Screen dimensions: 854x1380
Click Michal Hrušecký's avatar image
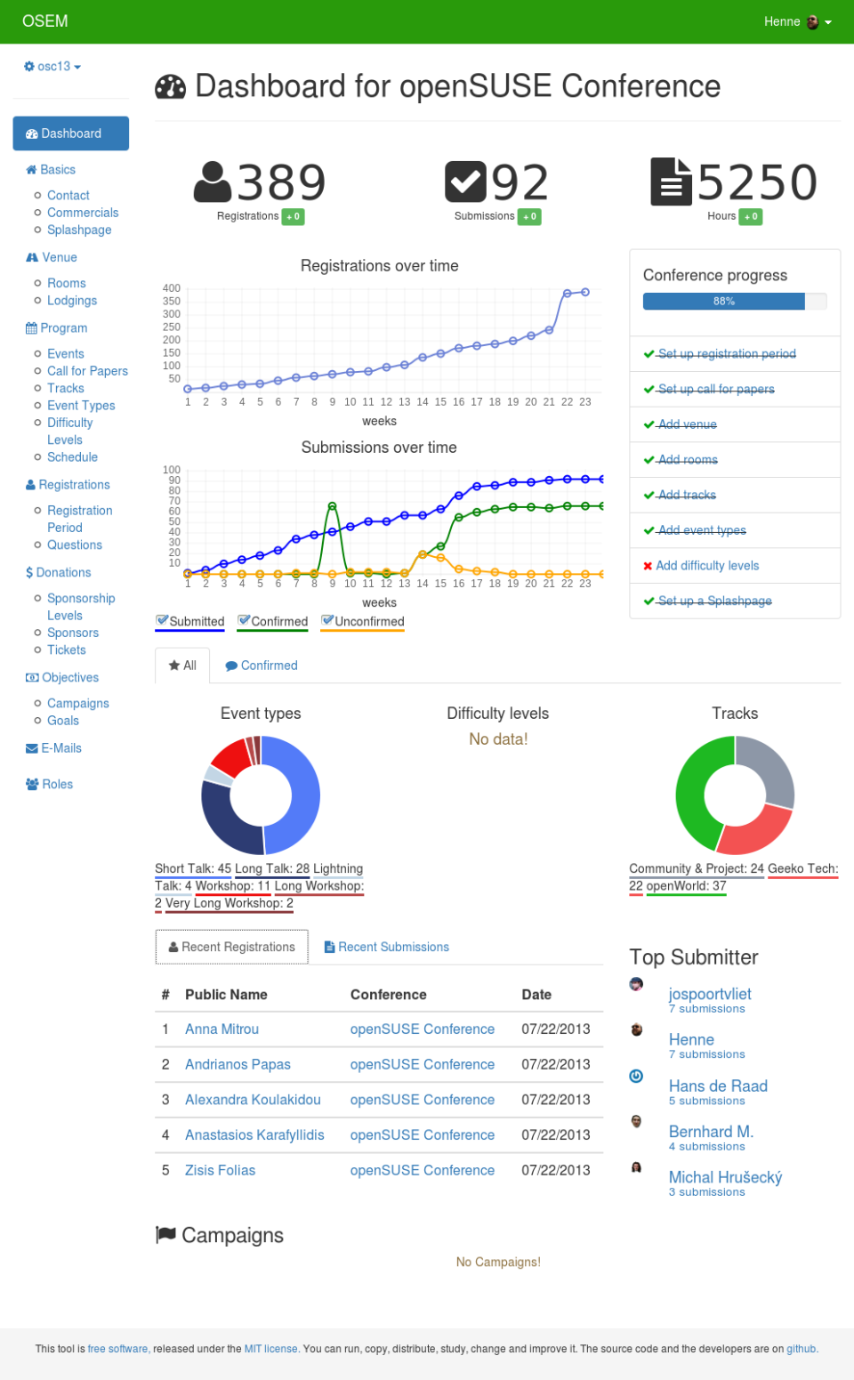(636, 1167)
